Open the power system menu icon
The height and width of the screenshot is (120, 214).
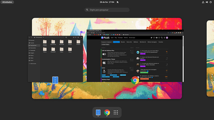pos(211,2)
